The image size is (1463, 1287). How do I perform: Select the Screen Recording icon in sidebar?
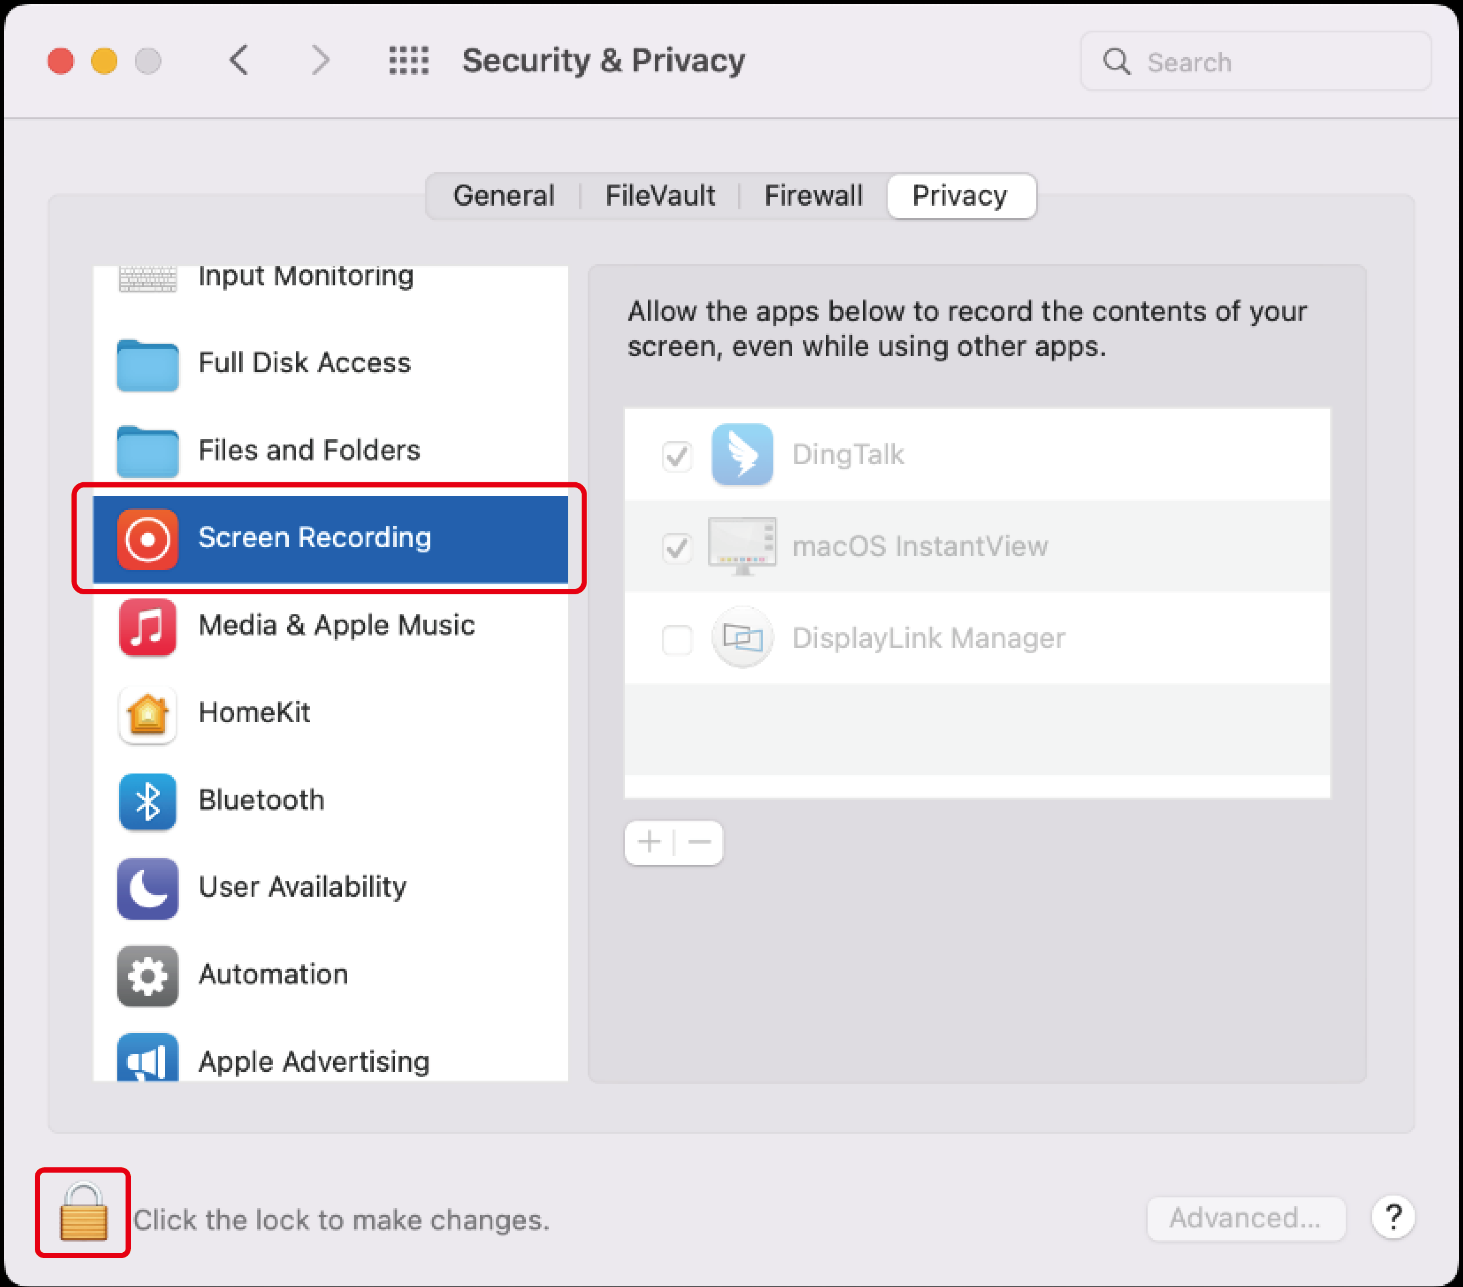click(147, 538)
